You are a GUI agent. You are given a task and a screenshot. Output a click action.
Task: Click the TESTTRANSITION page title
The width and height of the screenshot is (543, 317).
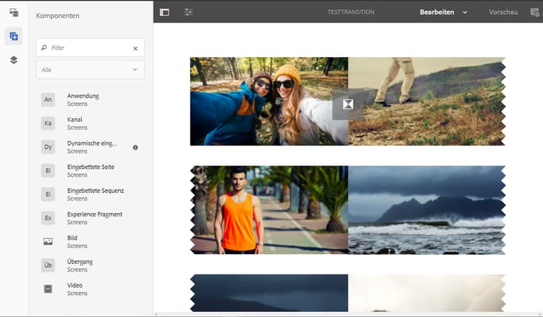click(351, 12)
